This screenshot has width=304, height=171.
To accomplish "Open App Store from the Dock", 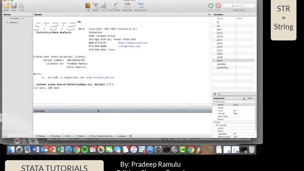I will [150, 150].
